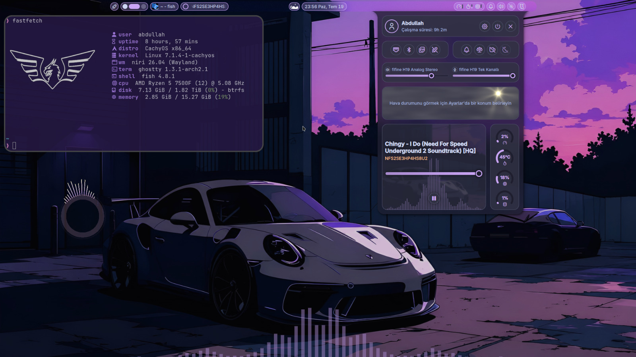Click the balance scales power profile icon
This screenshot has width=636, height=357.
click(x=480, y=50)
